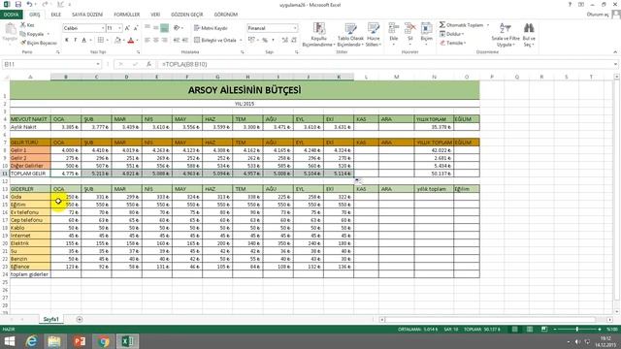Switch to the EKLE ribbon tab

coord(56,15)
